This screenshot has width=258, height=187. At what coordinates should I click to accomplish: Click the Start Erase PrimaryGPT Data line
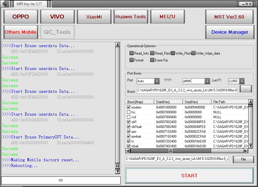[x=40, y=137]
